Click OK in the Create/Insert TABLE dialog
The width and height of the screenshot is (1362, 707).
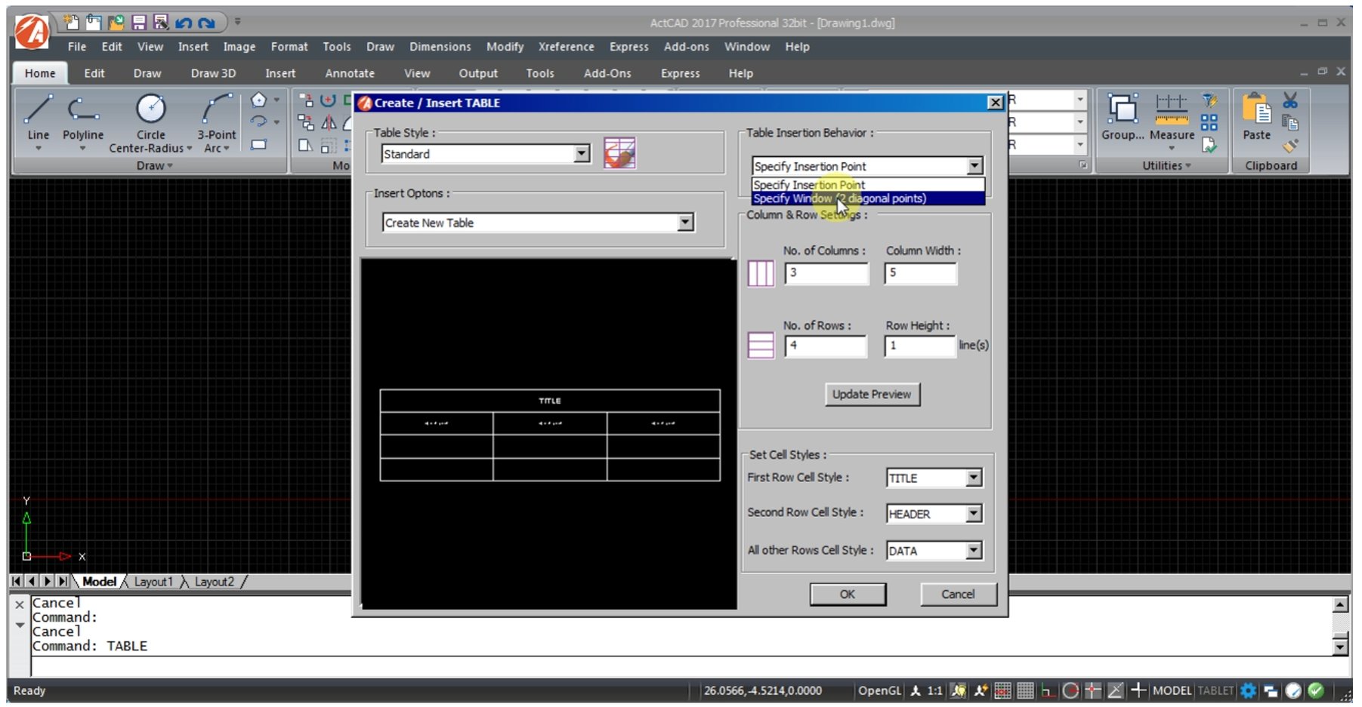[848, 594]
